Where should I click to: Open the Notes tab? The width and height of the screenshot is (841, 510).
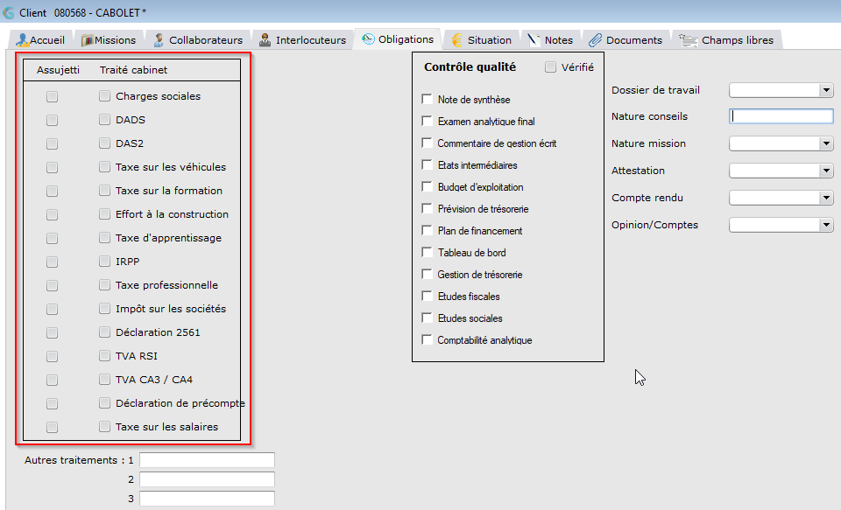click(x=550, y=40)
